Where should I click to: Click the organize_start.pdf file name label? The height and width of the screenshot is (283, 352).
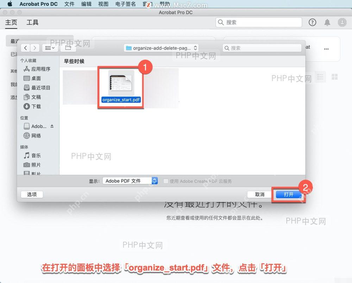point(121,100)
